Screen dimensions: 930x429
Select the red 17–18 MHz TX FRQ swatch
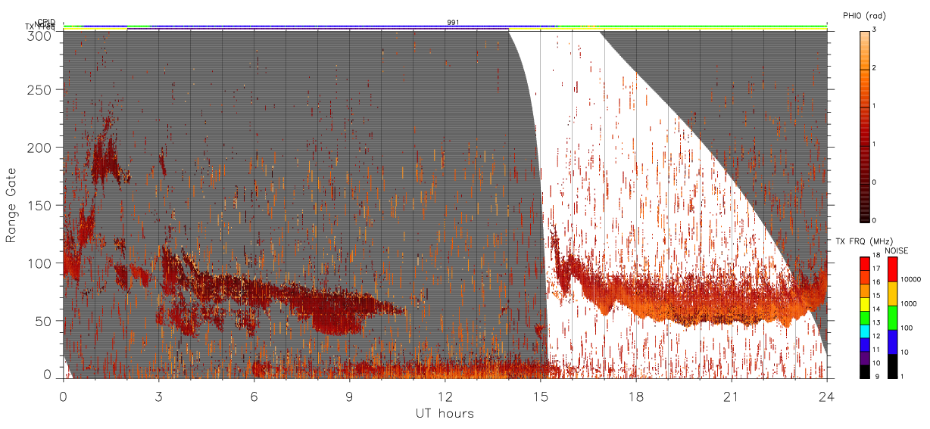click(x=864, y=264)
